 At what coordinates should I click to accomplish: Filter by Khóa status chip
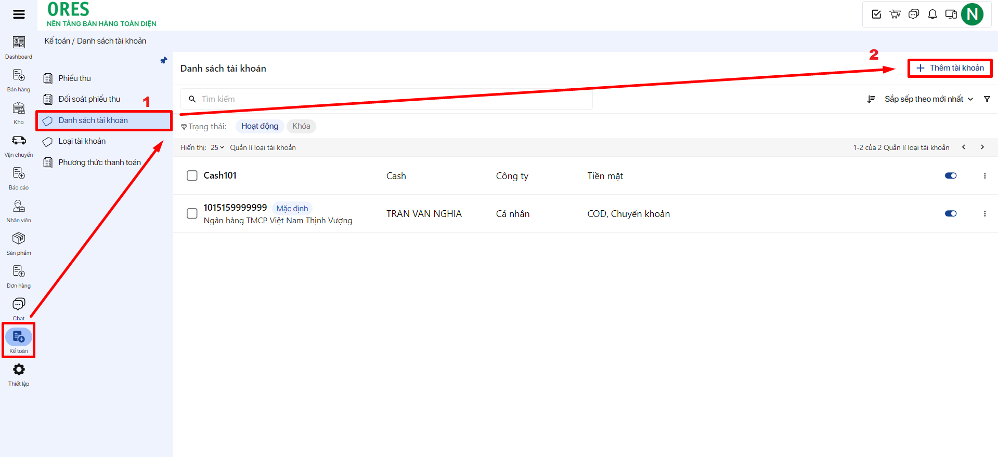(301, 126)
